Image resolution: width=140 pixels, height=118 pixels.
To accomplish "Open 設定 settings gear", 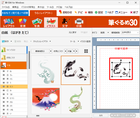I will click(99, 12).
